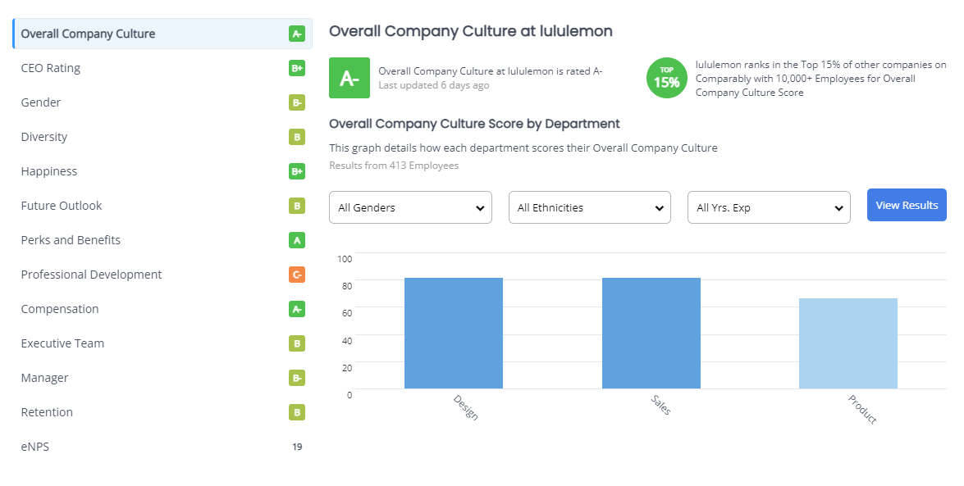
Task: Open the Professional Development category
Action: pos(162,275)
